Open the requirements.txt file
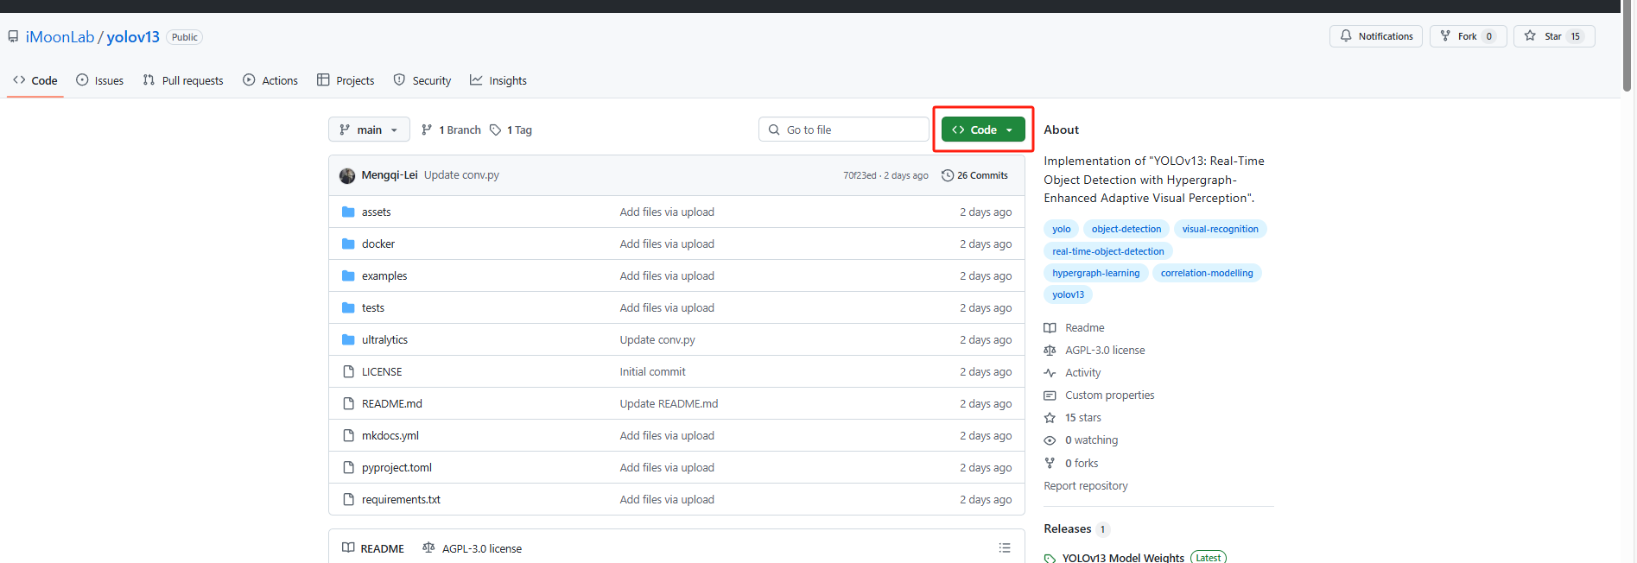 pyautogui.click(x=401, y=500)
